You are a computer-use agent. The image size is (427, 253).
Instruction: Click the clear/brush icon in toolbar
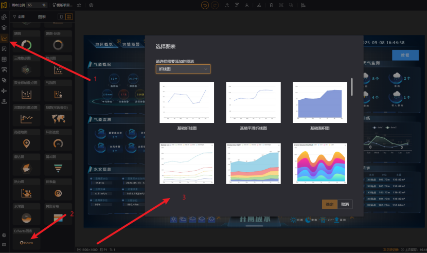point(259,5)
